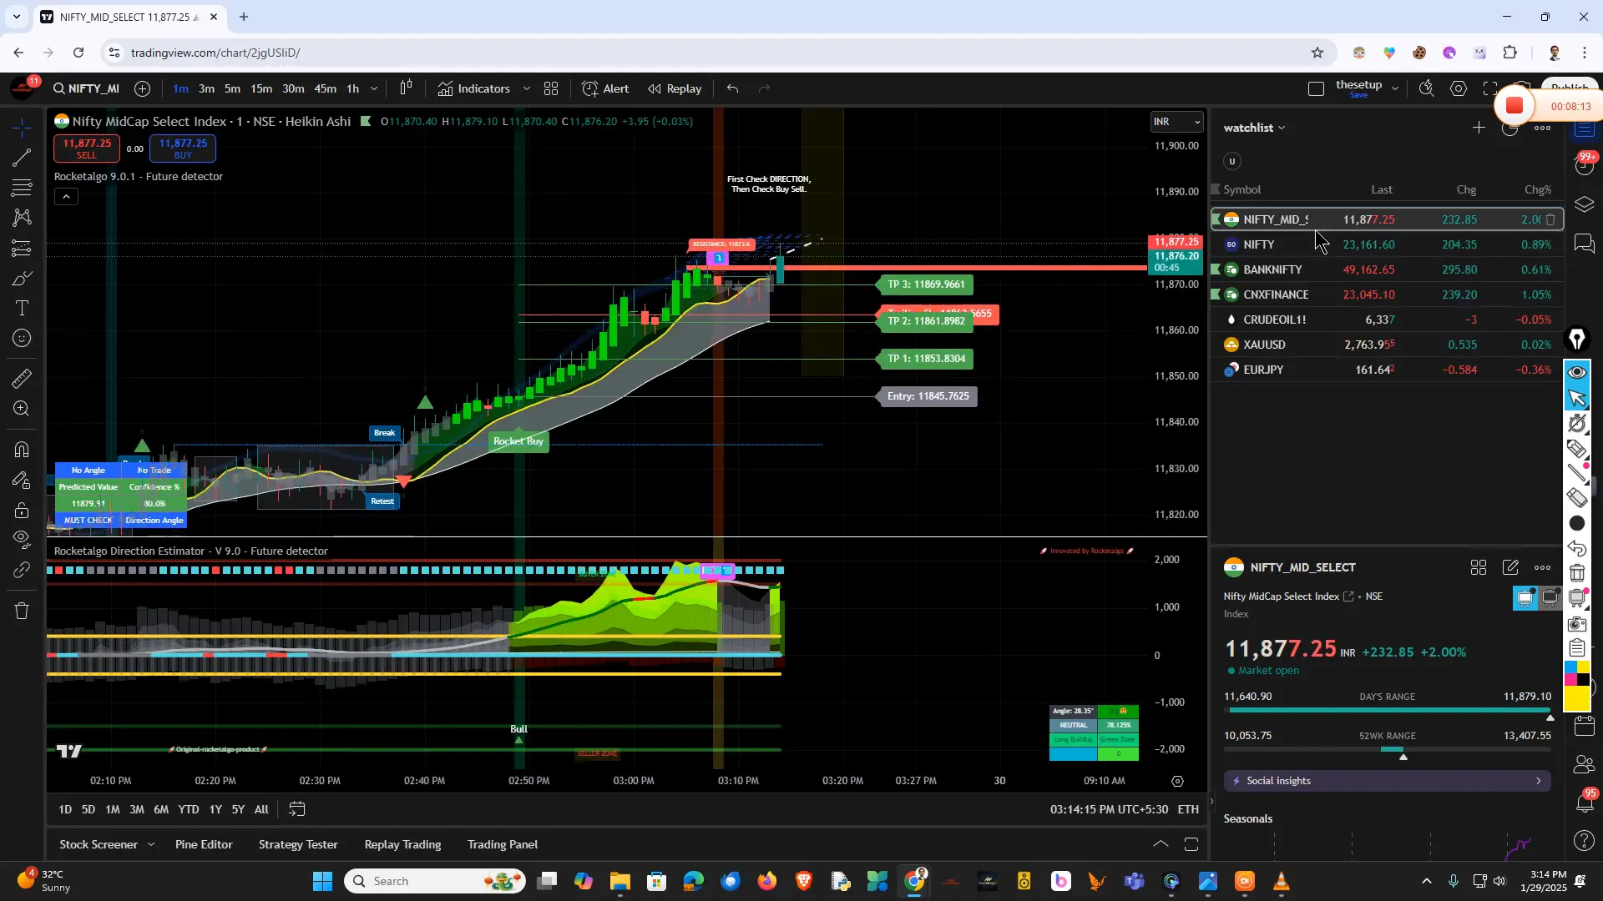Expand the timeframe dropdown next to 1h
Image resolution: width=1603 pixels, height=901 pixels.
click(x=374, y=88)
